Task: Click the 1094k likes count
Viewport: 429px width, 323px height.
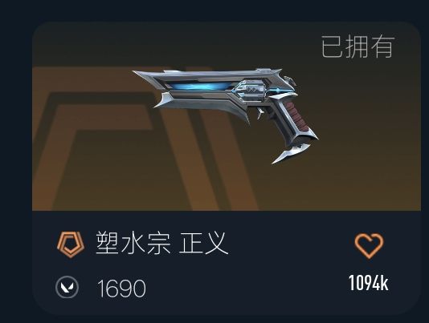Action: point(369,283)
